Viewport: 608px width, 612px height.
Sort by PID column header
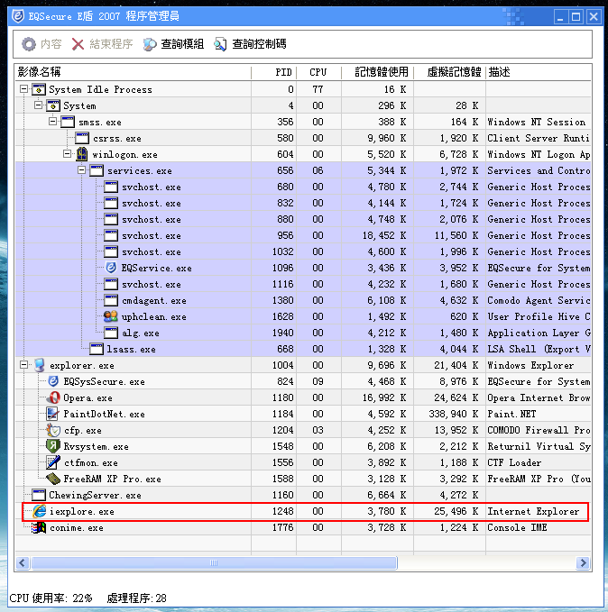(274, 72)
